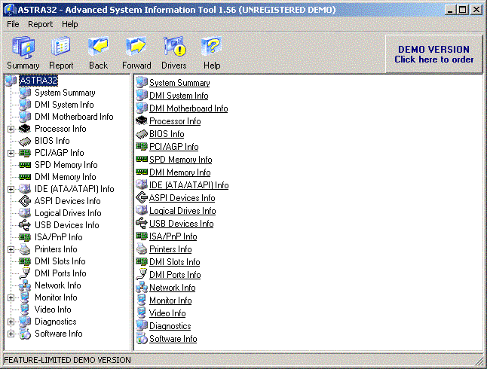Viewport: 487px width, 369px height.
Task: Open the Network Info link
Action: (x=173, y=288)
